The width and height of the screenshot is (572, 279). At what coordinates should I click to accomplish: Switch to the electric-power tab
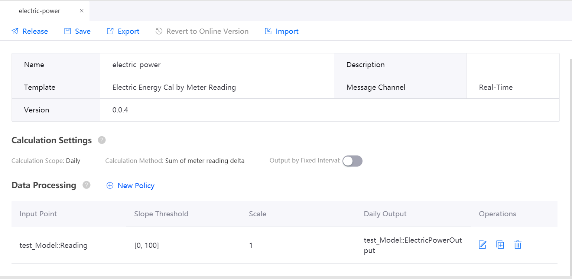[39, 11]
